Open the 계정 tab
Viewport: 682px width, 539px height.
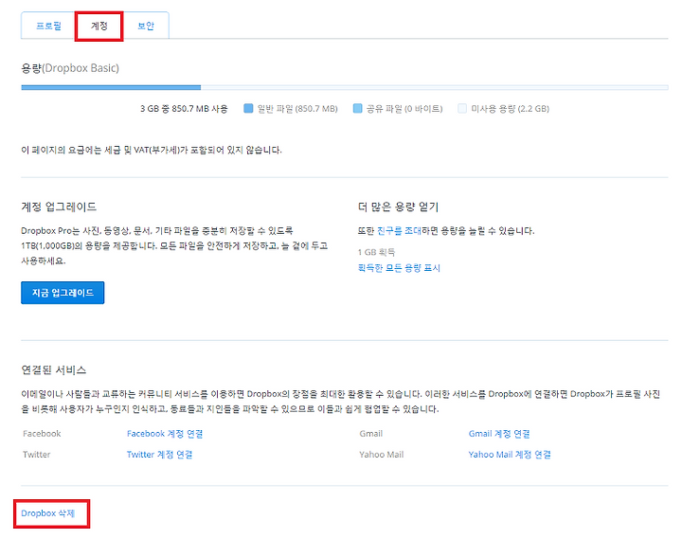99,27
